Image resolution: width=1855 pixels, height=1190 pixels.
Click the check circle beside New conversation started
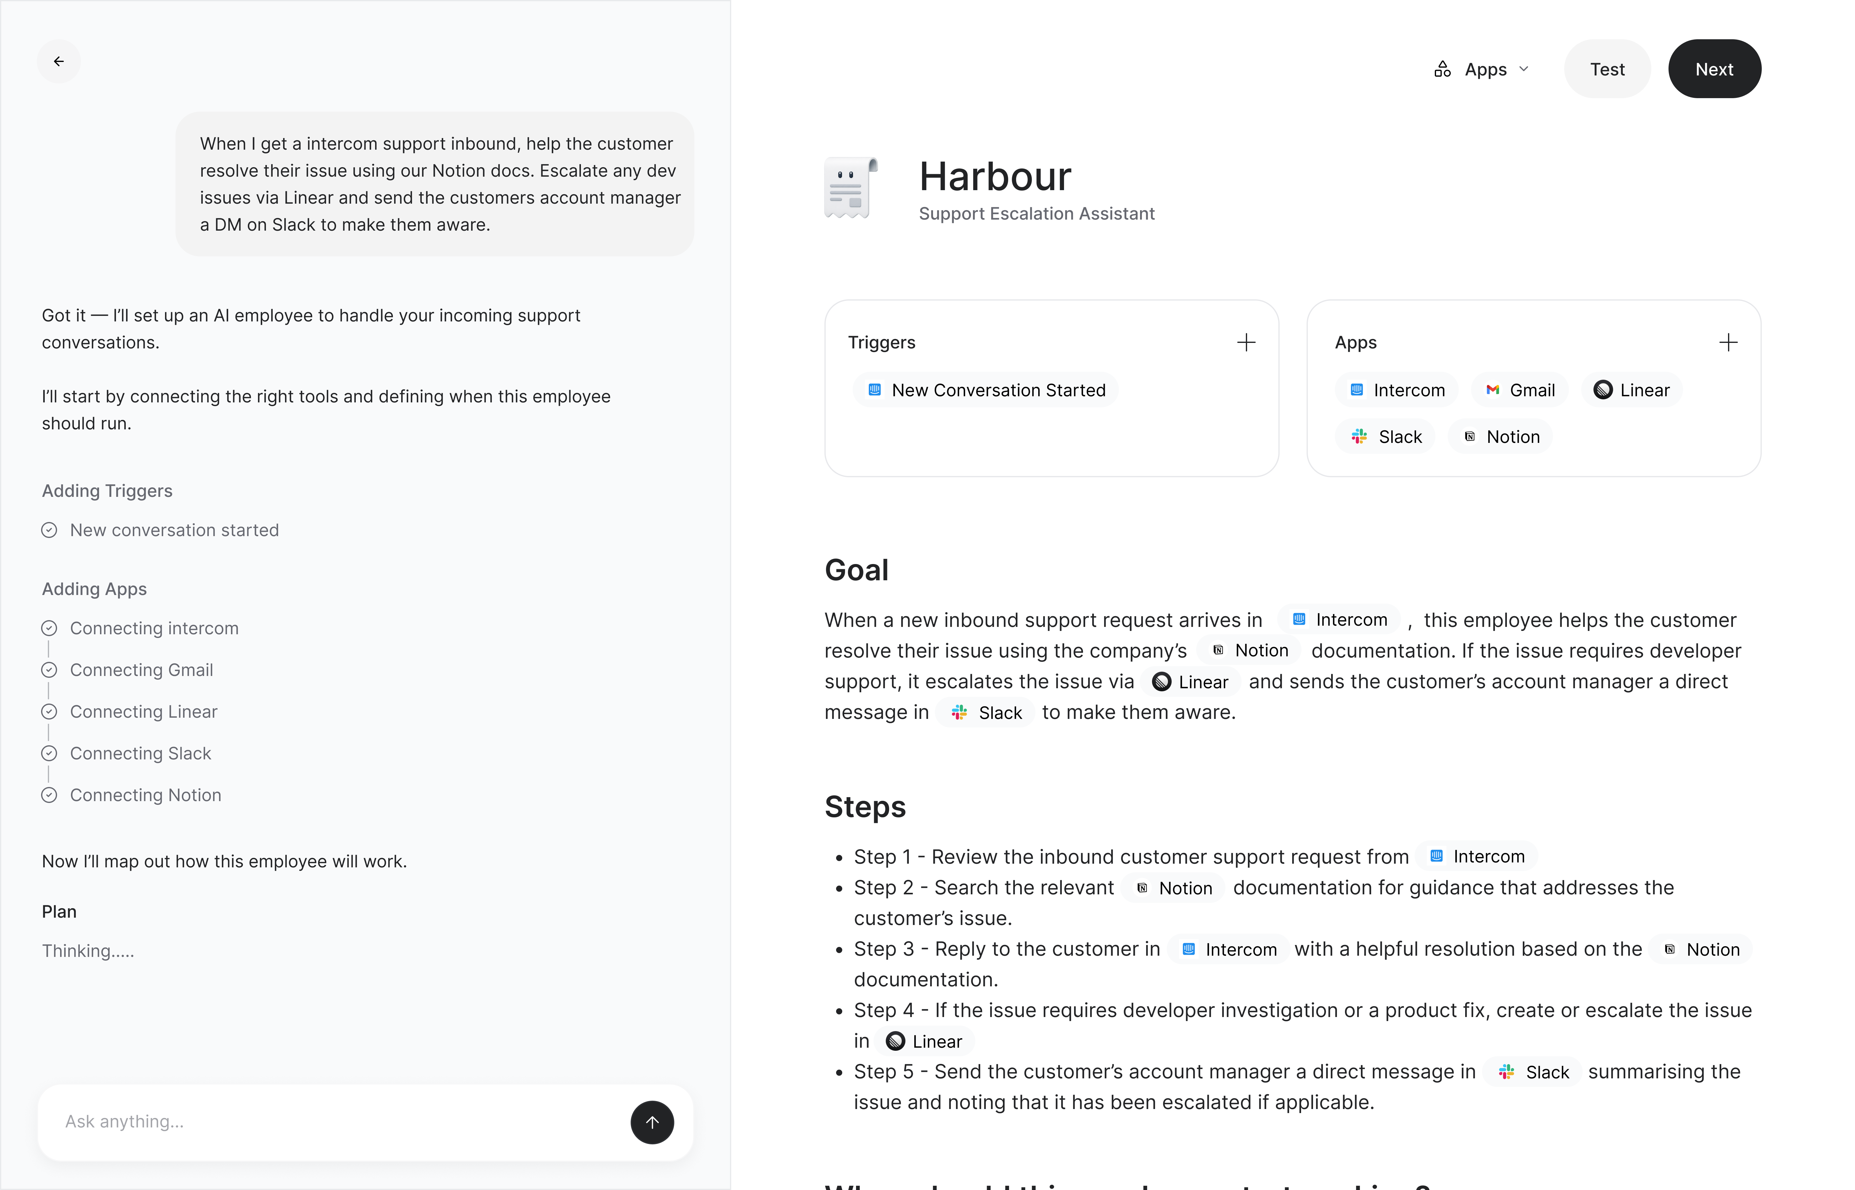[x=49, y=530]
